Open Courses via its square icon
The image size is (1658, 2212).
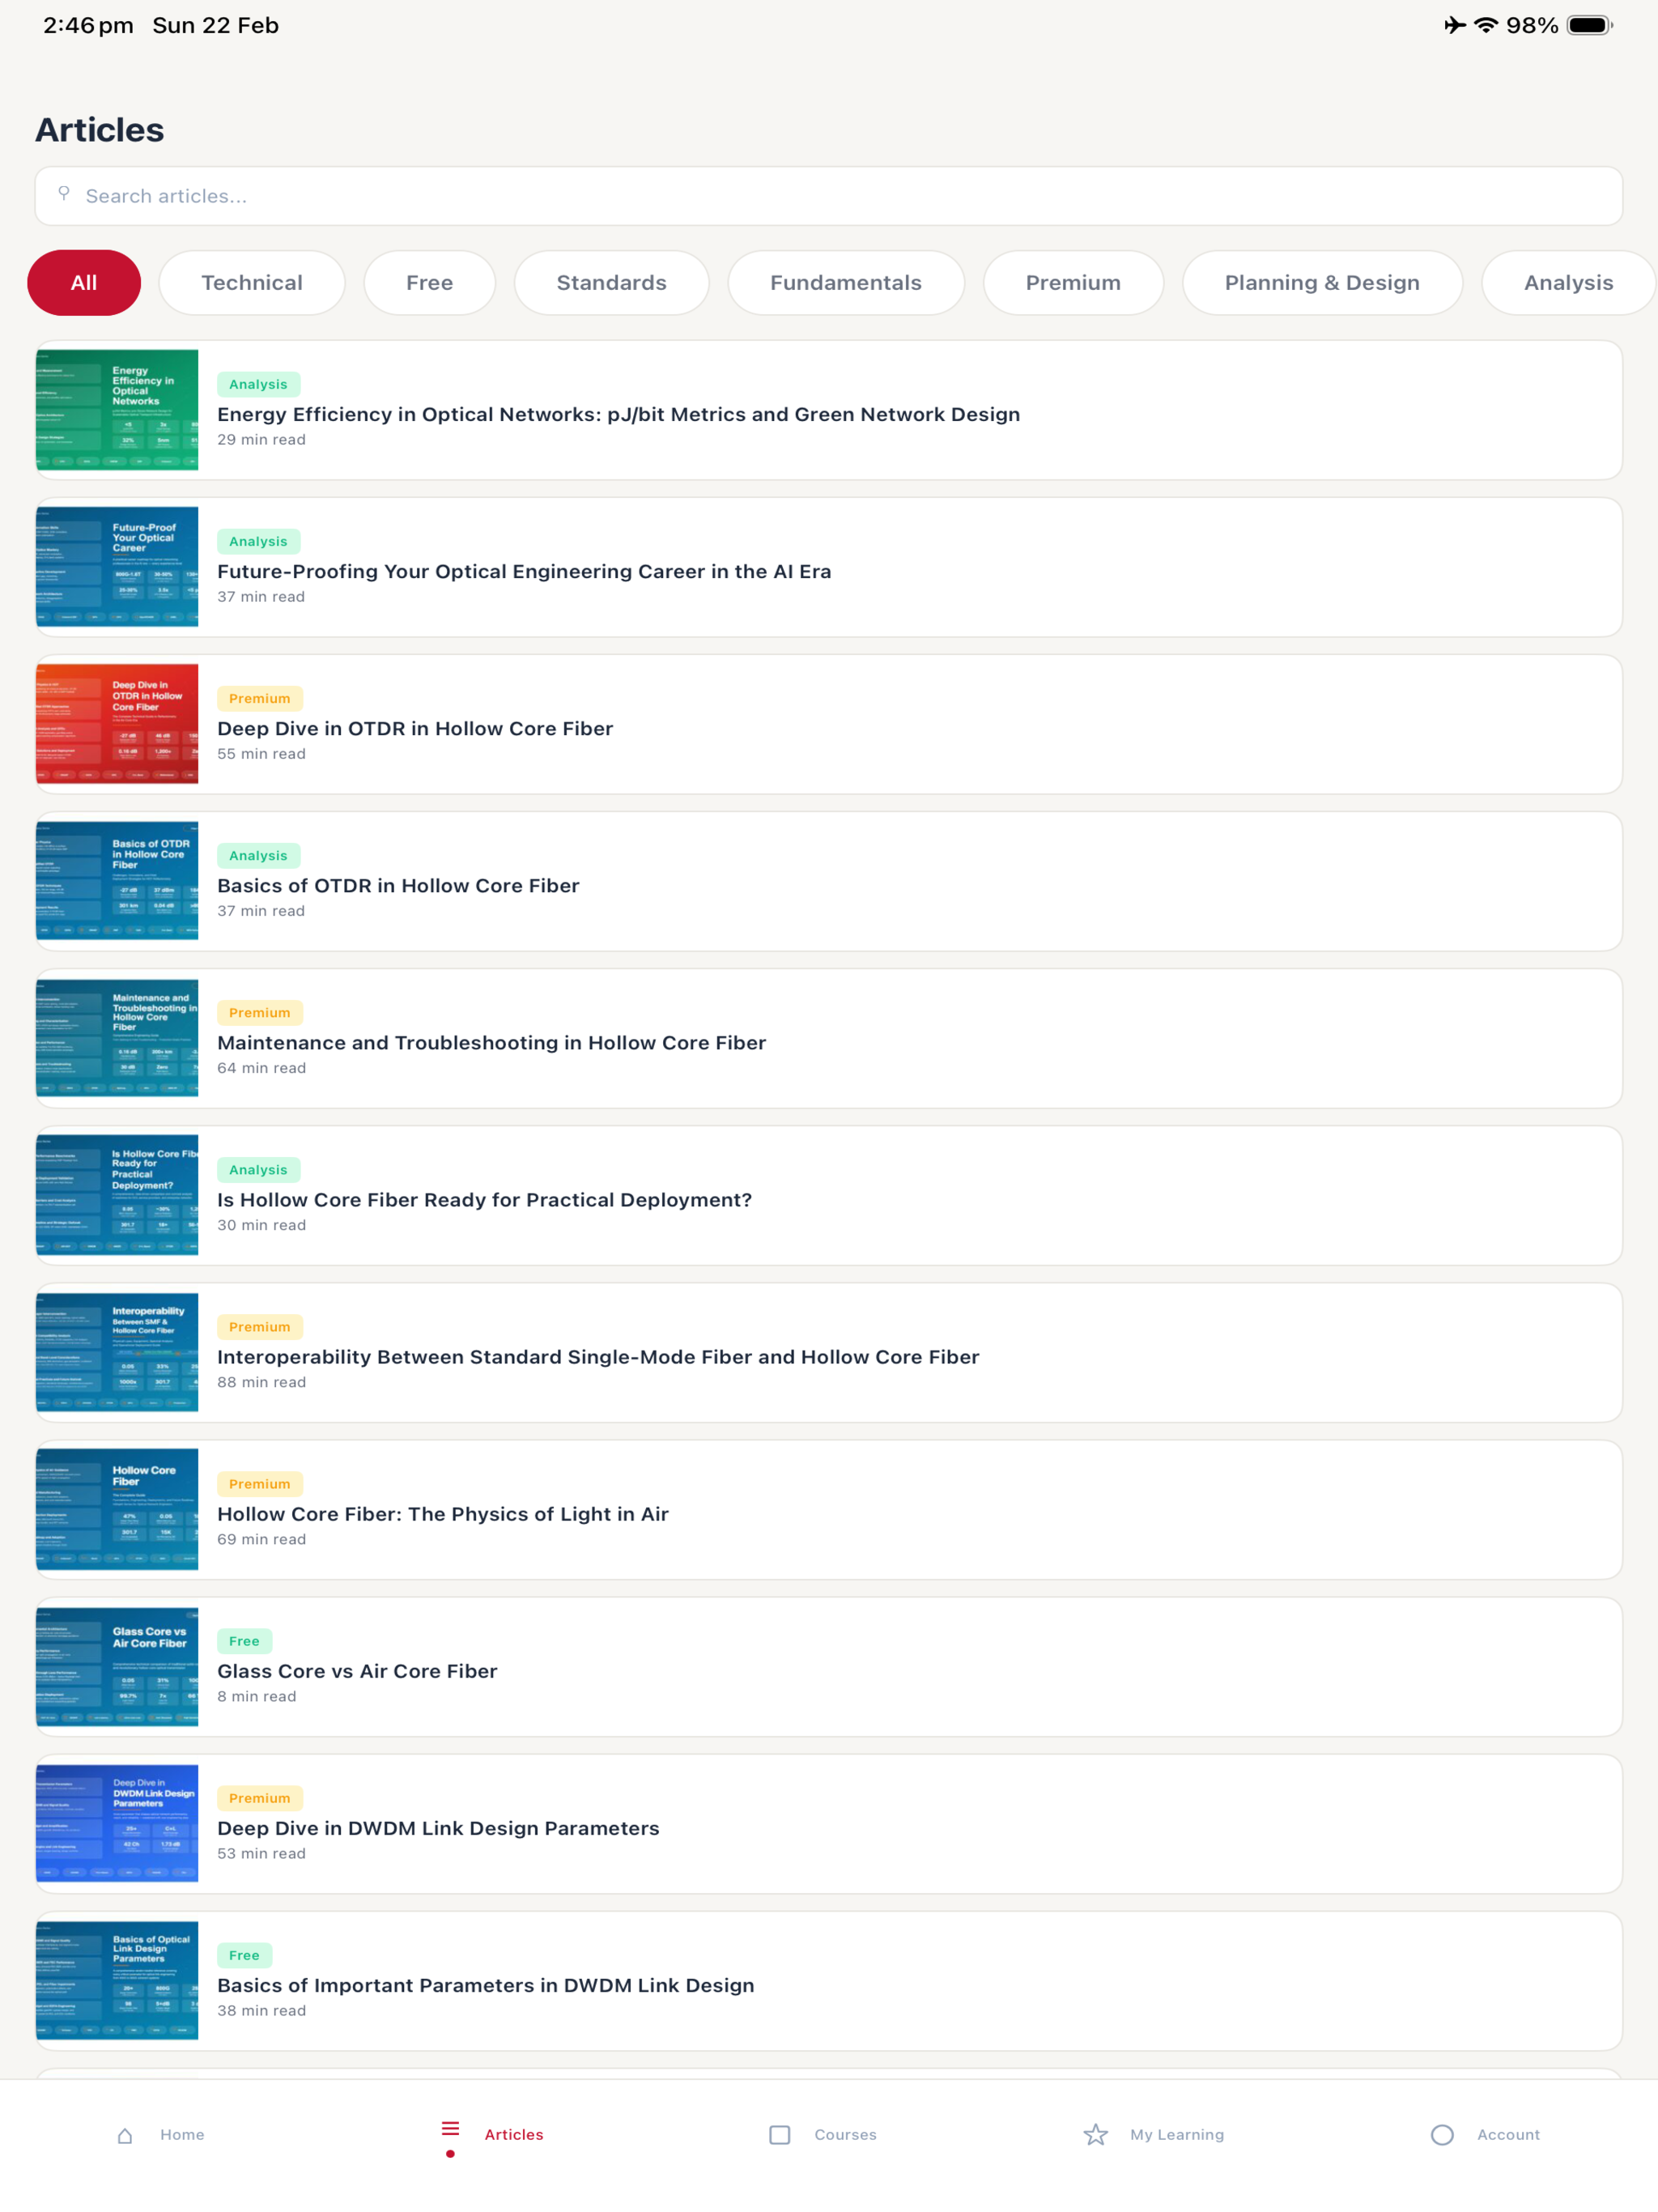coord(780,2135)
